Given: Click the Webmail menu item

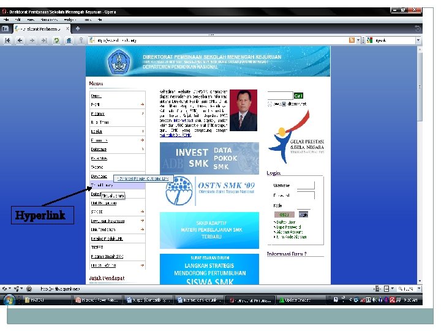Looking at the screenshot, I should tap(97, 167).
